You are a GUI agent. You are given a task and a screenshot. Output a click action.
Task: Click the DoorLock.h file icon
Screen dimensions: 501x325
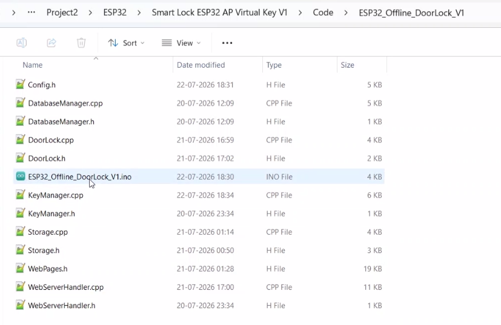(20, 158)
